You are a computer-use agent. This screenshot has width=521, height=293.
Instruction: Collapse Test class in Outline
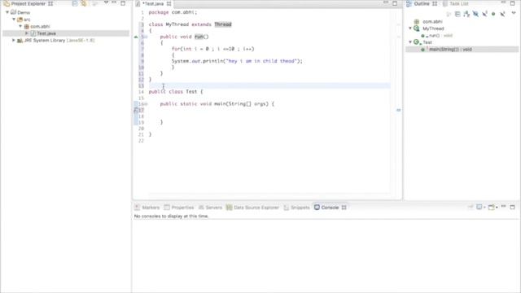pyautogui.click(x=410, y=42)
